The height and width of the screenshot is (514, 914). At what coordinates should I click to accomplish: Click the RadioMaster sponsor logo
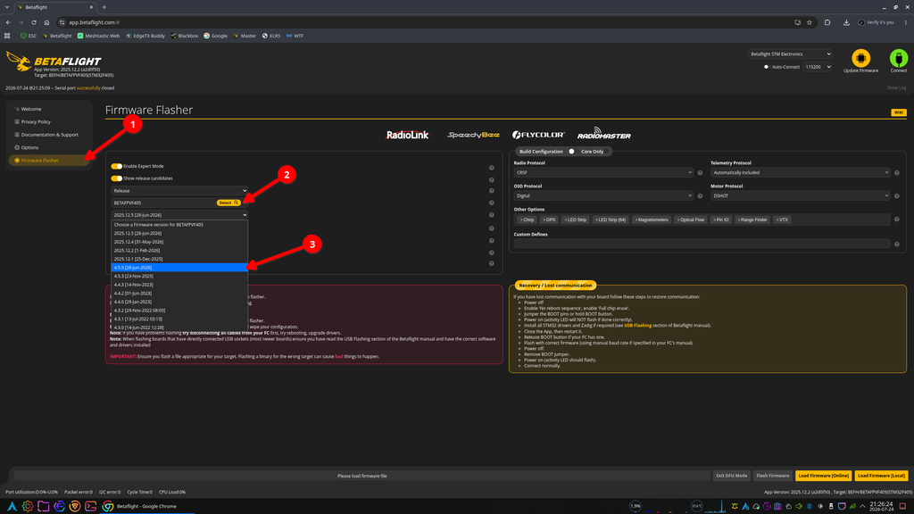604,134
